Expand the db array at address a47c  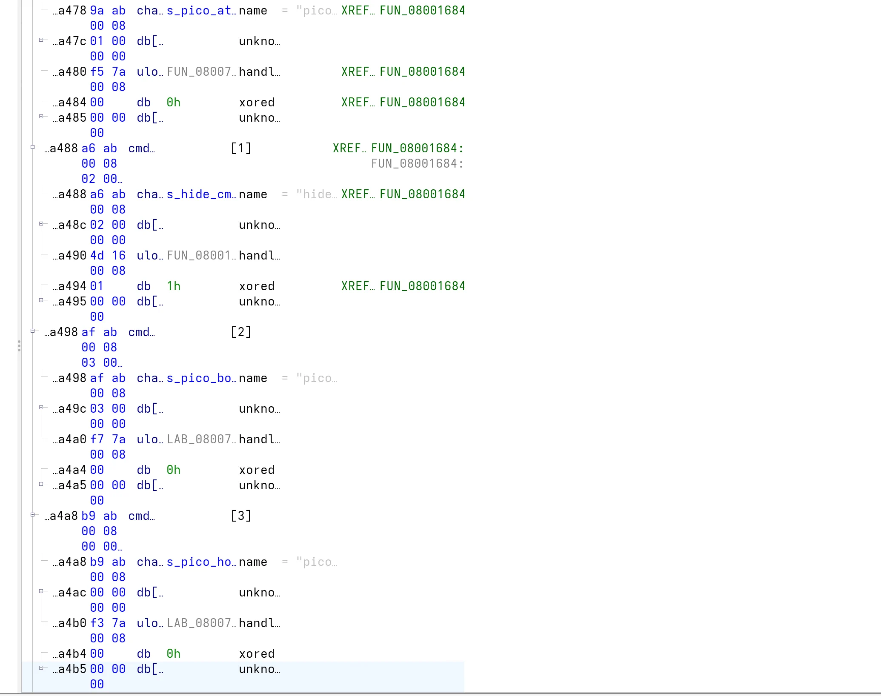(41, 40)
